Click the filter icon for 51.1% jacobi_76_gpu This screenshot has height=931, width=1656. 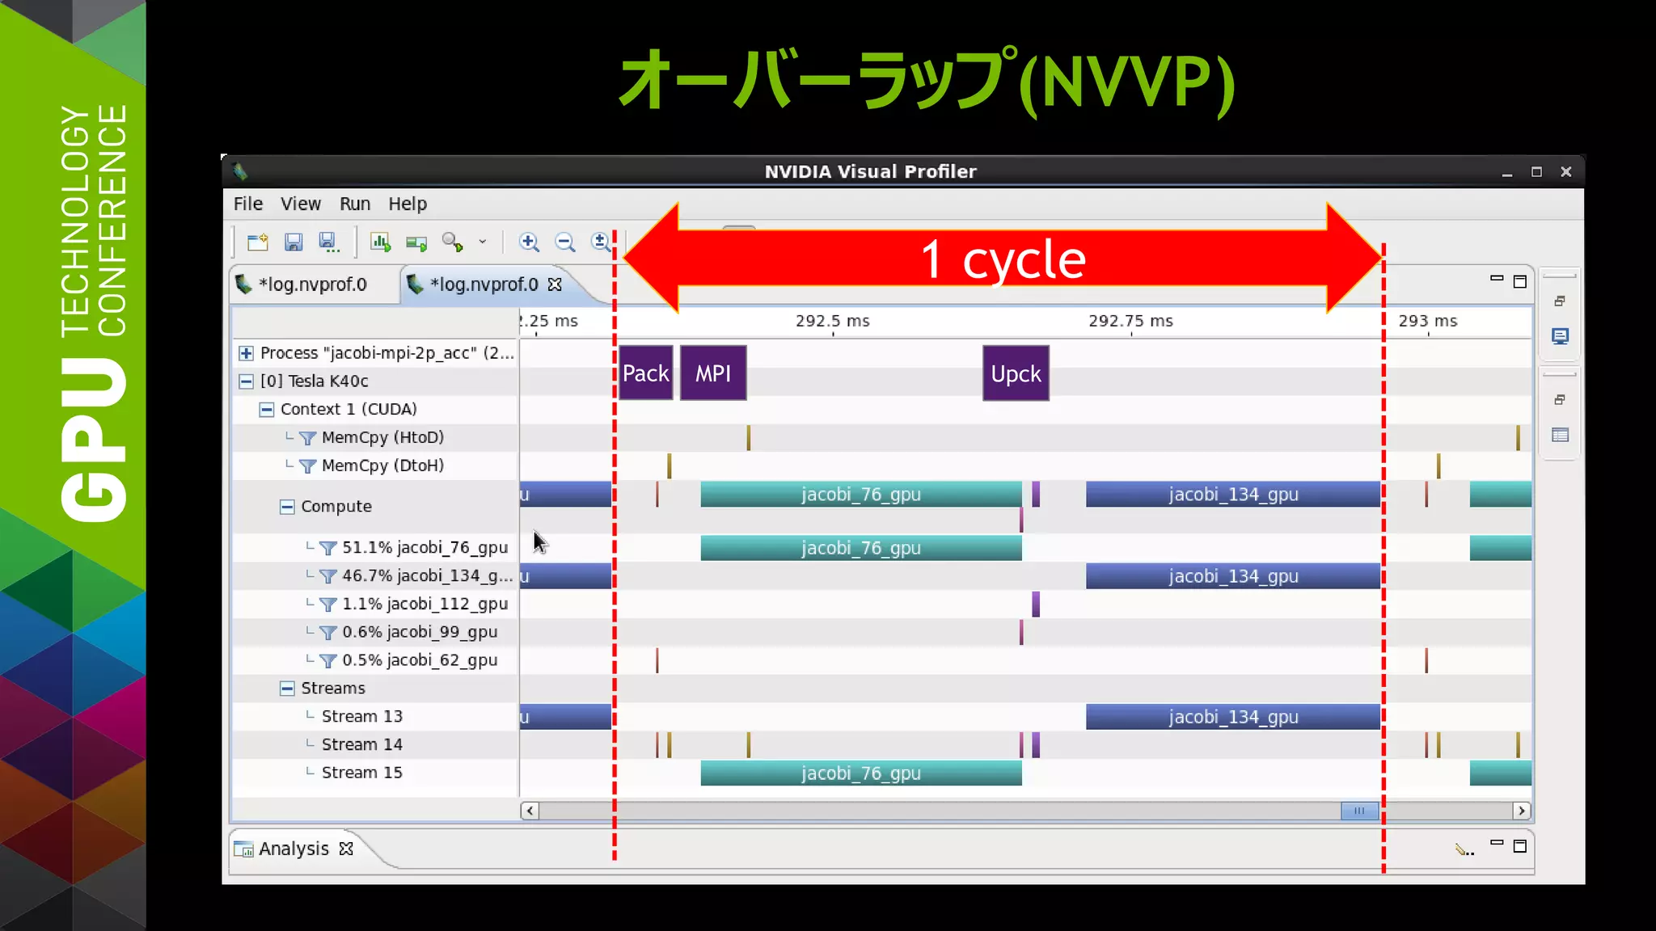coord(327,548)
